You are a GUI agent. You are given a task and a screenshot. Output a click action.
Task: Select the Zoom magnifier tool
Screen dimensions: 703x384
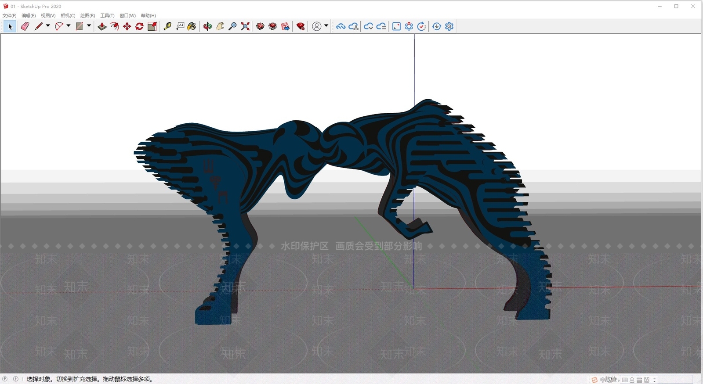click(232, 27)
